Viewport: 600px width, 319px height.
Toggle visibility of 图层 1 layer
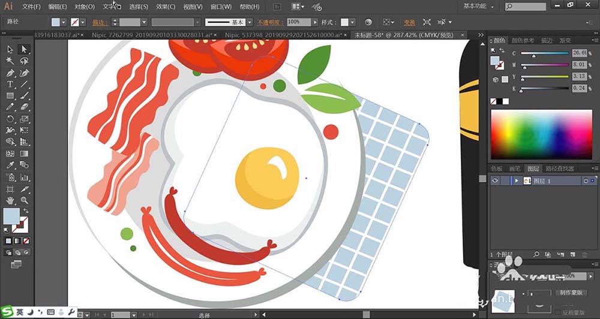click(x=496, y=180)
